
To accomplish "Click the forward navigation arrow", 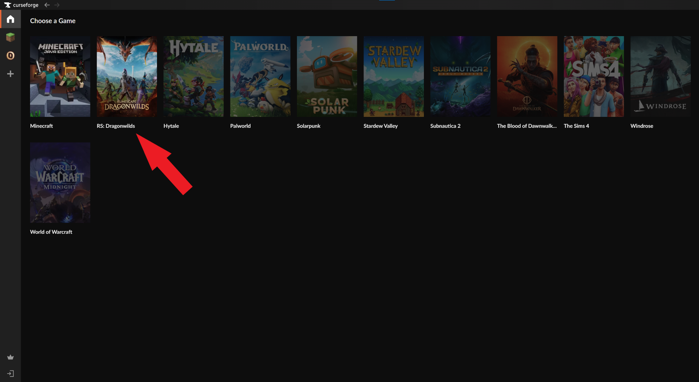I will coord(57,5).
